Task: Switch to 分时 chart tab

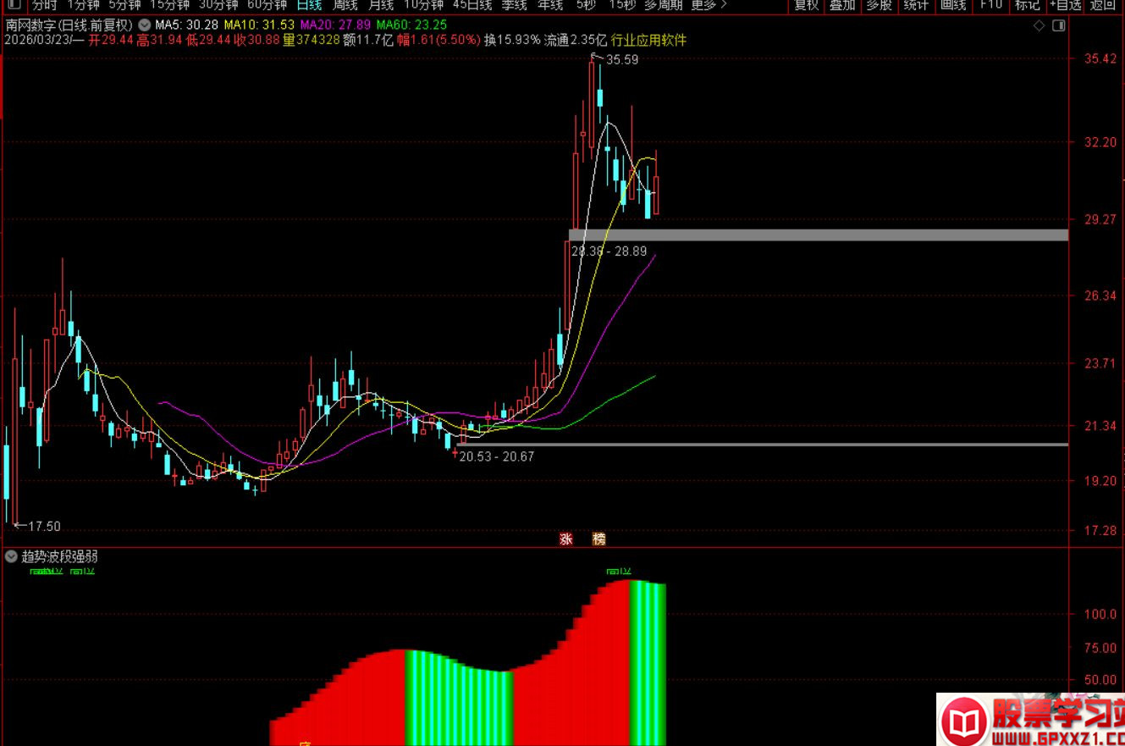Action: tap(44, 5)
